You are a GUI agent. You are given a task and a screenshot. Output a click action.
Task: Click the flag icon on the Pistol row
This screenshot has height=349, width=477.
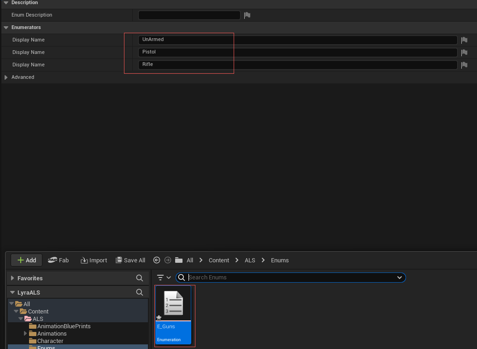464,53
